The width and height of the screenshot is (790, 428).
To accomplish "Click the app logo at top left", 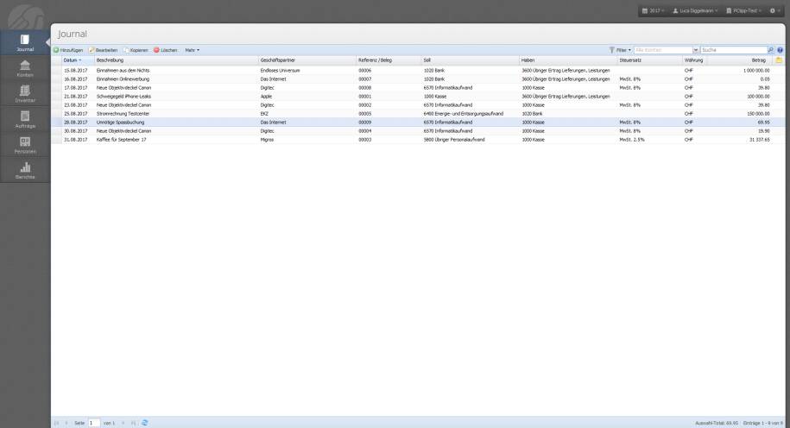I will 25,16.
